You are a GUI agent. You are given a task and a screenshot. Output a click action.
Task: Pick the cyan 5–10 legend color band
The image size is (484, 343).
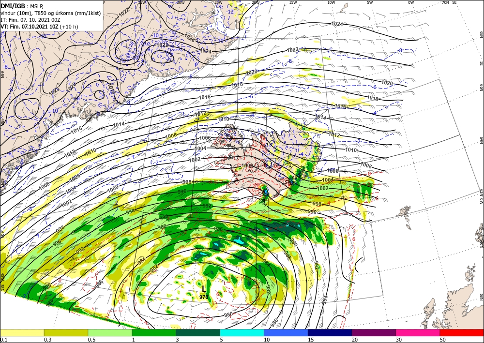click(242, 332)
